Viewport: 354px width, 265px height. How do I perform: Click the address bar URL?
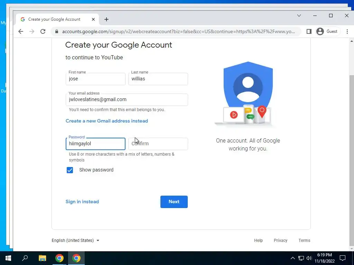point(178,31)
